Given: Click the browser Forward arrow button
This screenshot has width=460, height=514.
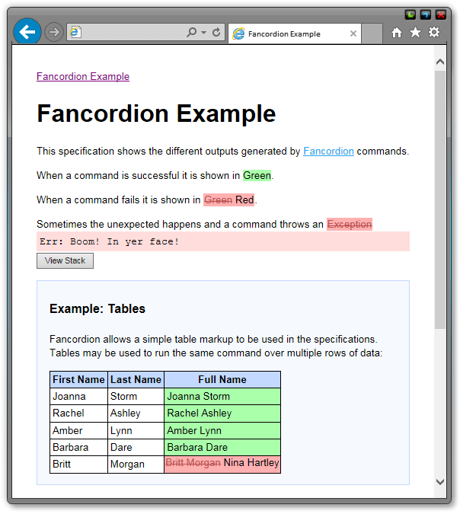Looking at the screenshot, I should tap(54, 32).
